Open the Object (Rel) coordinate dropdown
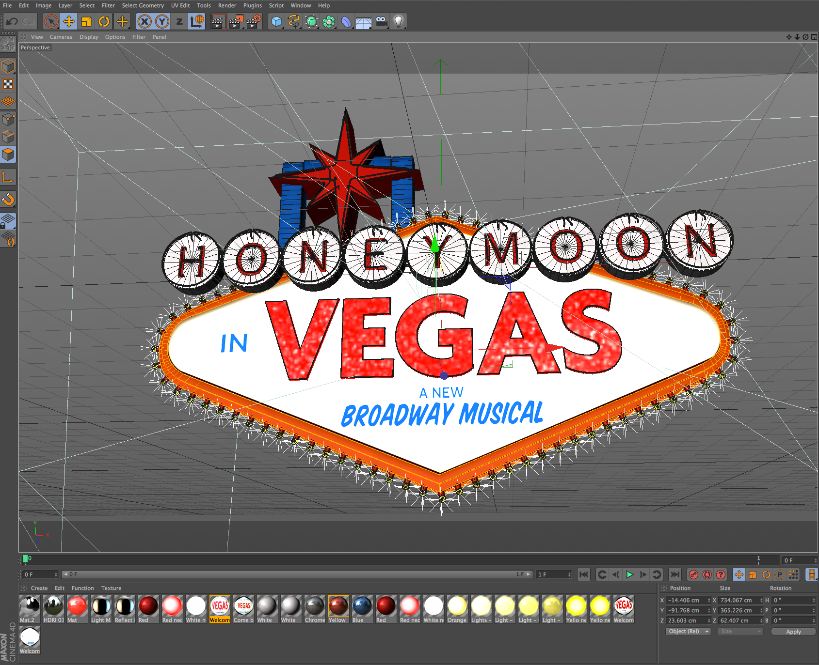This screenshot has width=819, height=665. pyautogui.click(x=688, y=631)
